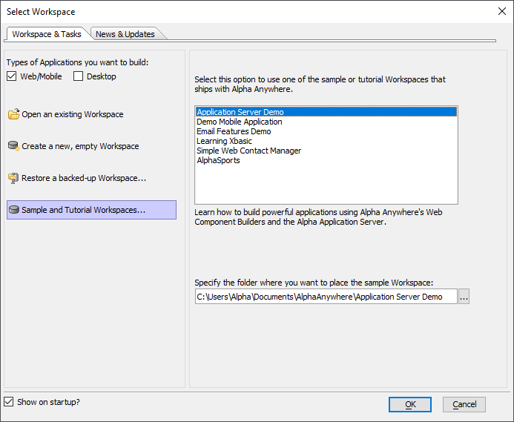Select 'Demo Mobile Application' in the list
Screen dimensions: 514x422
click(x=326, y=122)
